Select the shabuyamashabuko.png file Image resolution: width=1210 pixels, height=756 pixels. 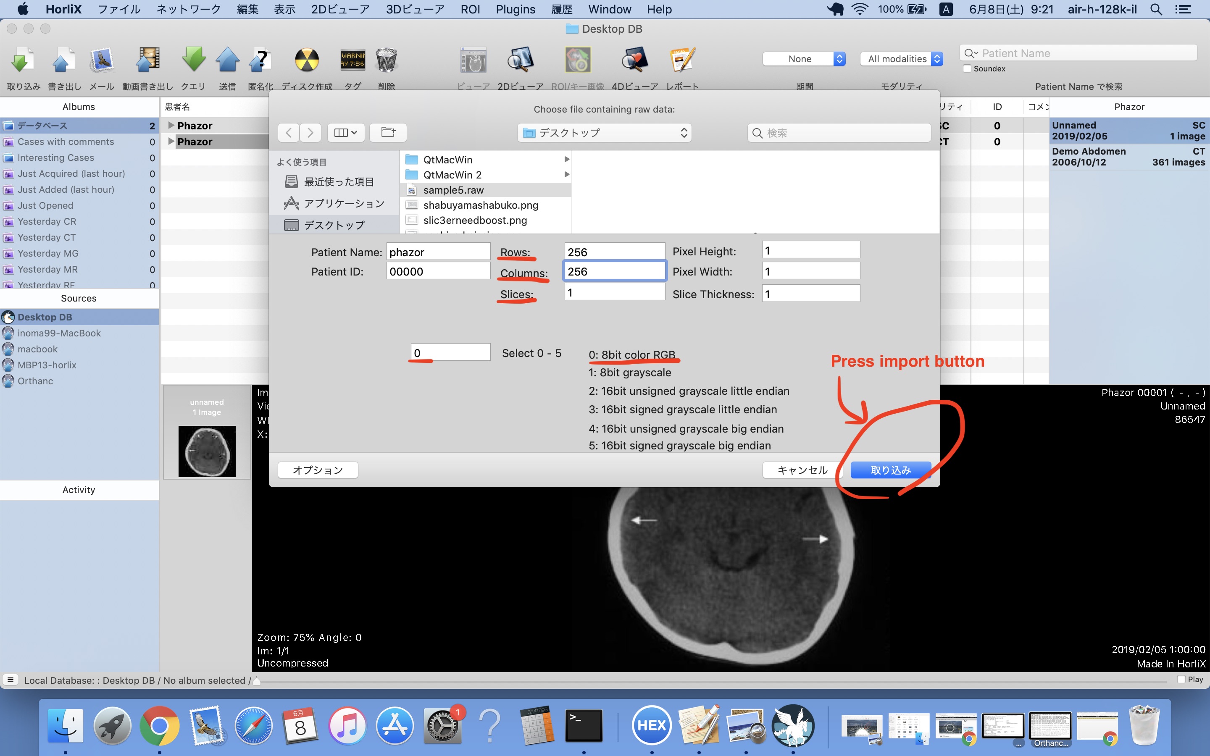[486, 205]
